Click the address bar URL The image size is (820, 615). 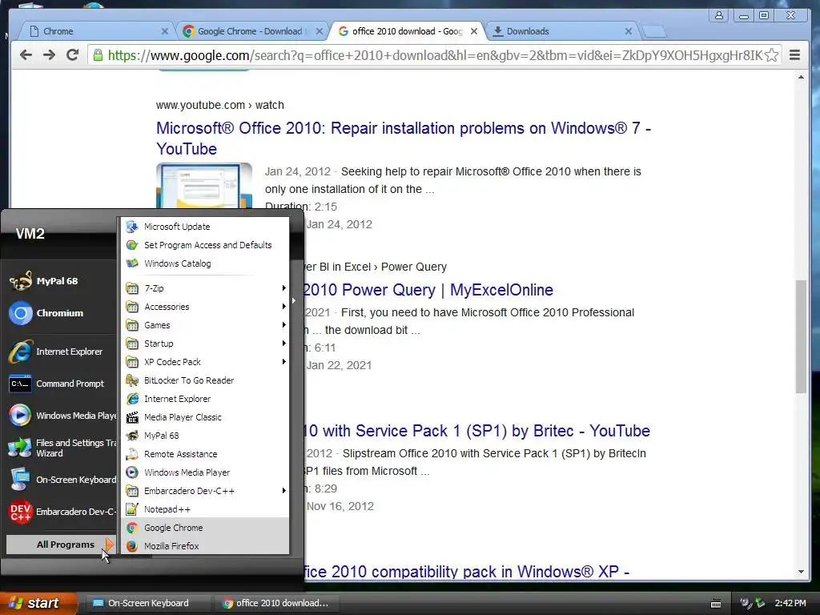pos(434,55)
